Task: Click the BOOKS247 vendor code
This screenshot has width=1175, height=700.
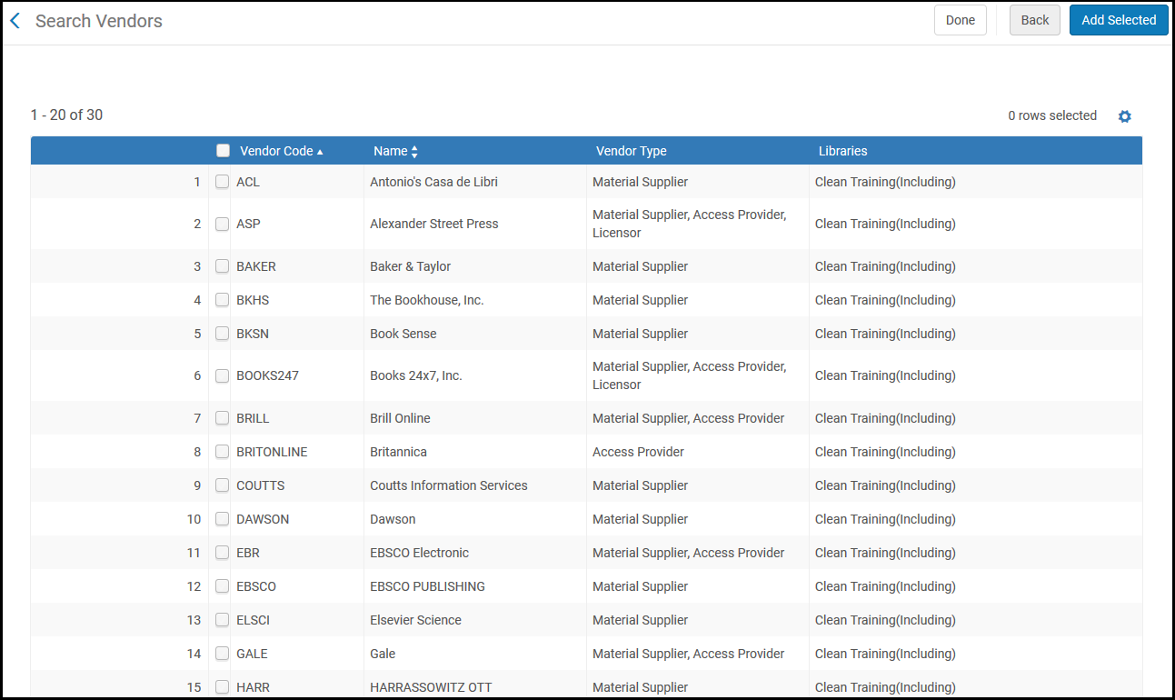Action: pos(267,375)
